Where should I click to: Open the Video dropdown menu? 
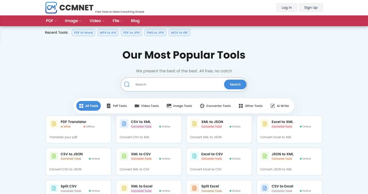pos(97,21)
